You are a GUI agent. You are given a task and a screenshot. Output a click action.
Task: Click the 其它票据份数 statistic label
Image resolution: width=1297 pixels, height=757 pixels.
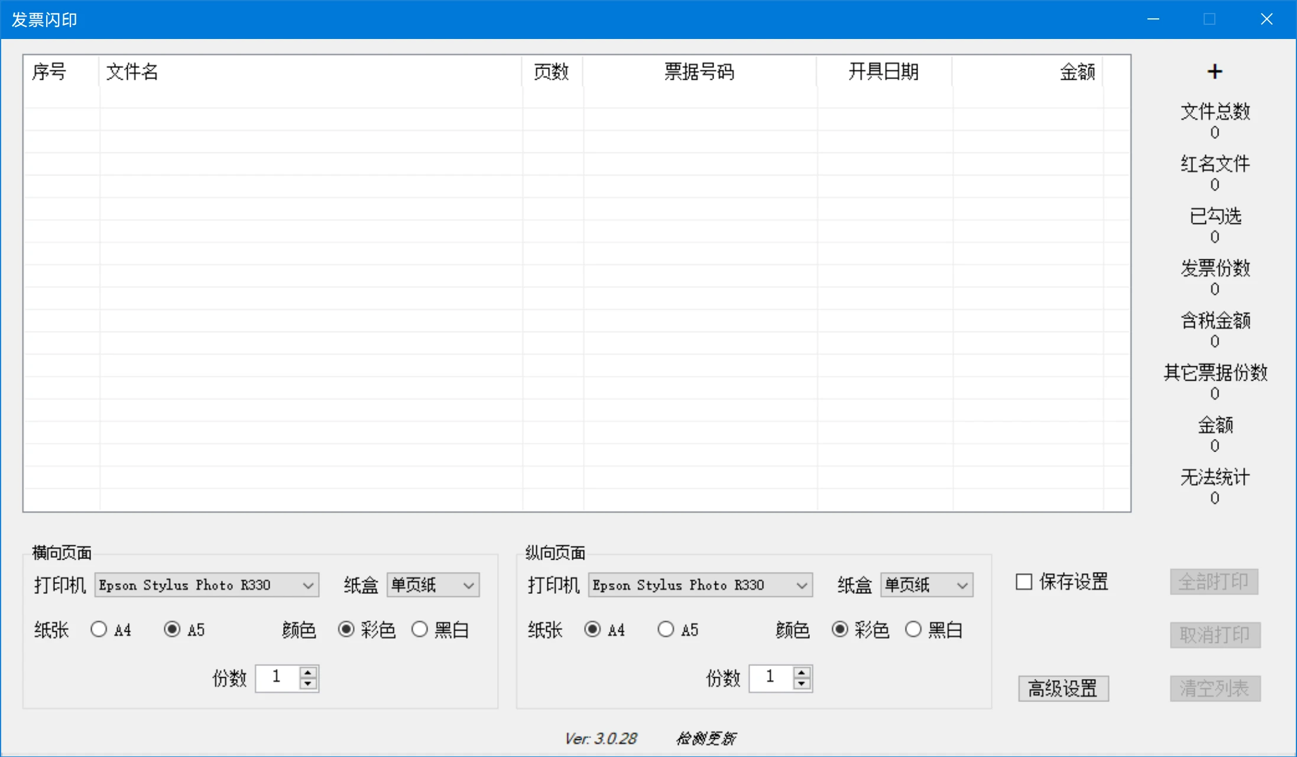pyautogui.click(x=1215, y=373)
